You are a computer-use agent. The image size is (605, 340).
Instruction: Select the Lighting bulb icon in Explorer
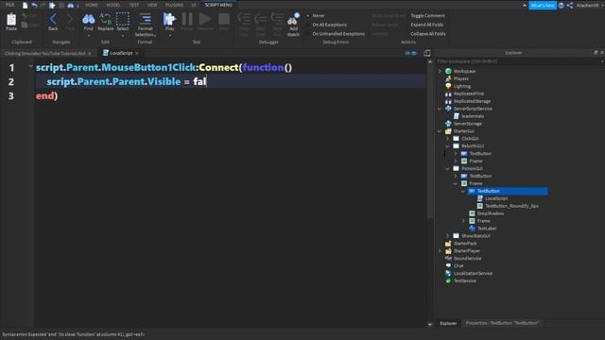pos(448,86)
